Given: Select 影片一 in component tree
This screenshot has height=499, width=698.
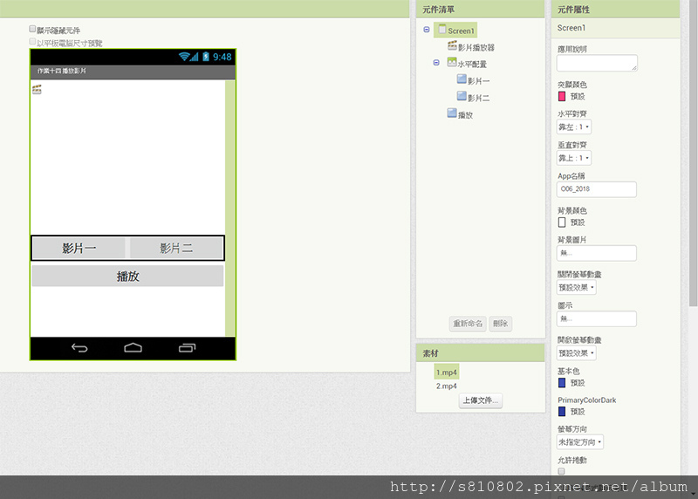Looking at the screenshot, I should coord(478,81).
